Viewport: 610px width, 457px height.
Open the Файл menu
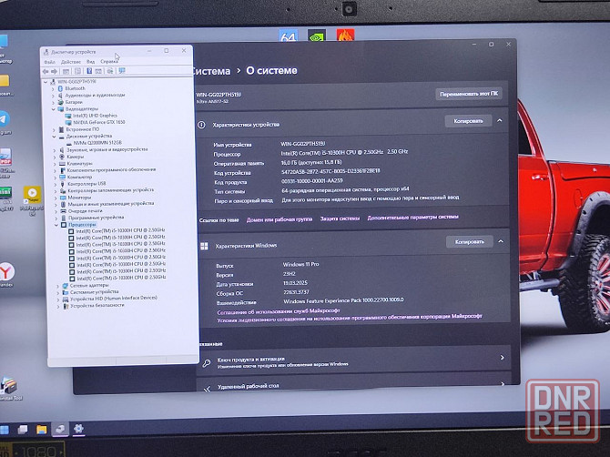pyautogui.click(x=49, y=62)
